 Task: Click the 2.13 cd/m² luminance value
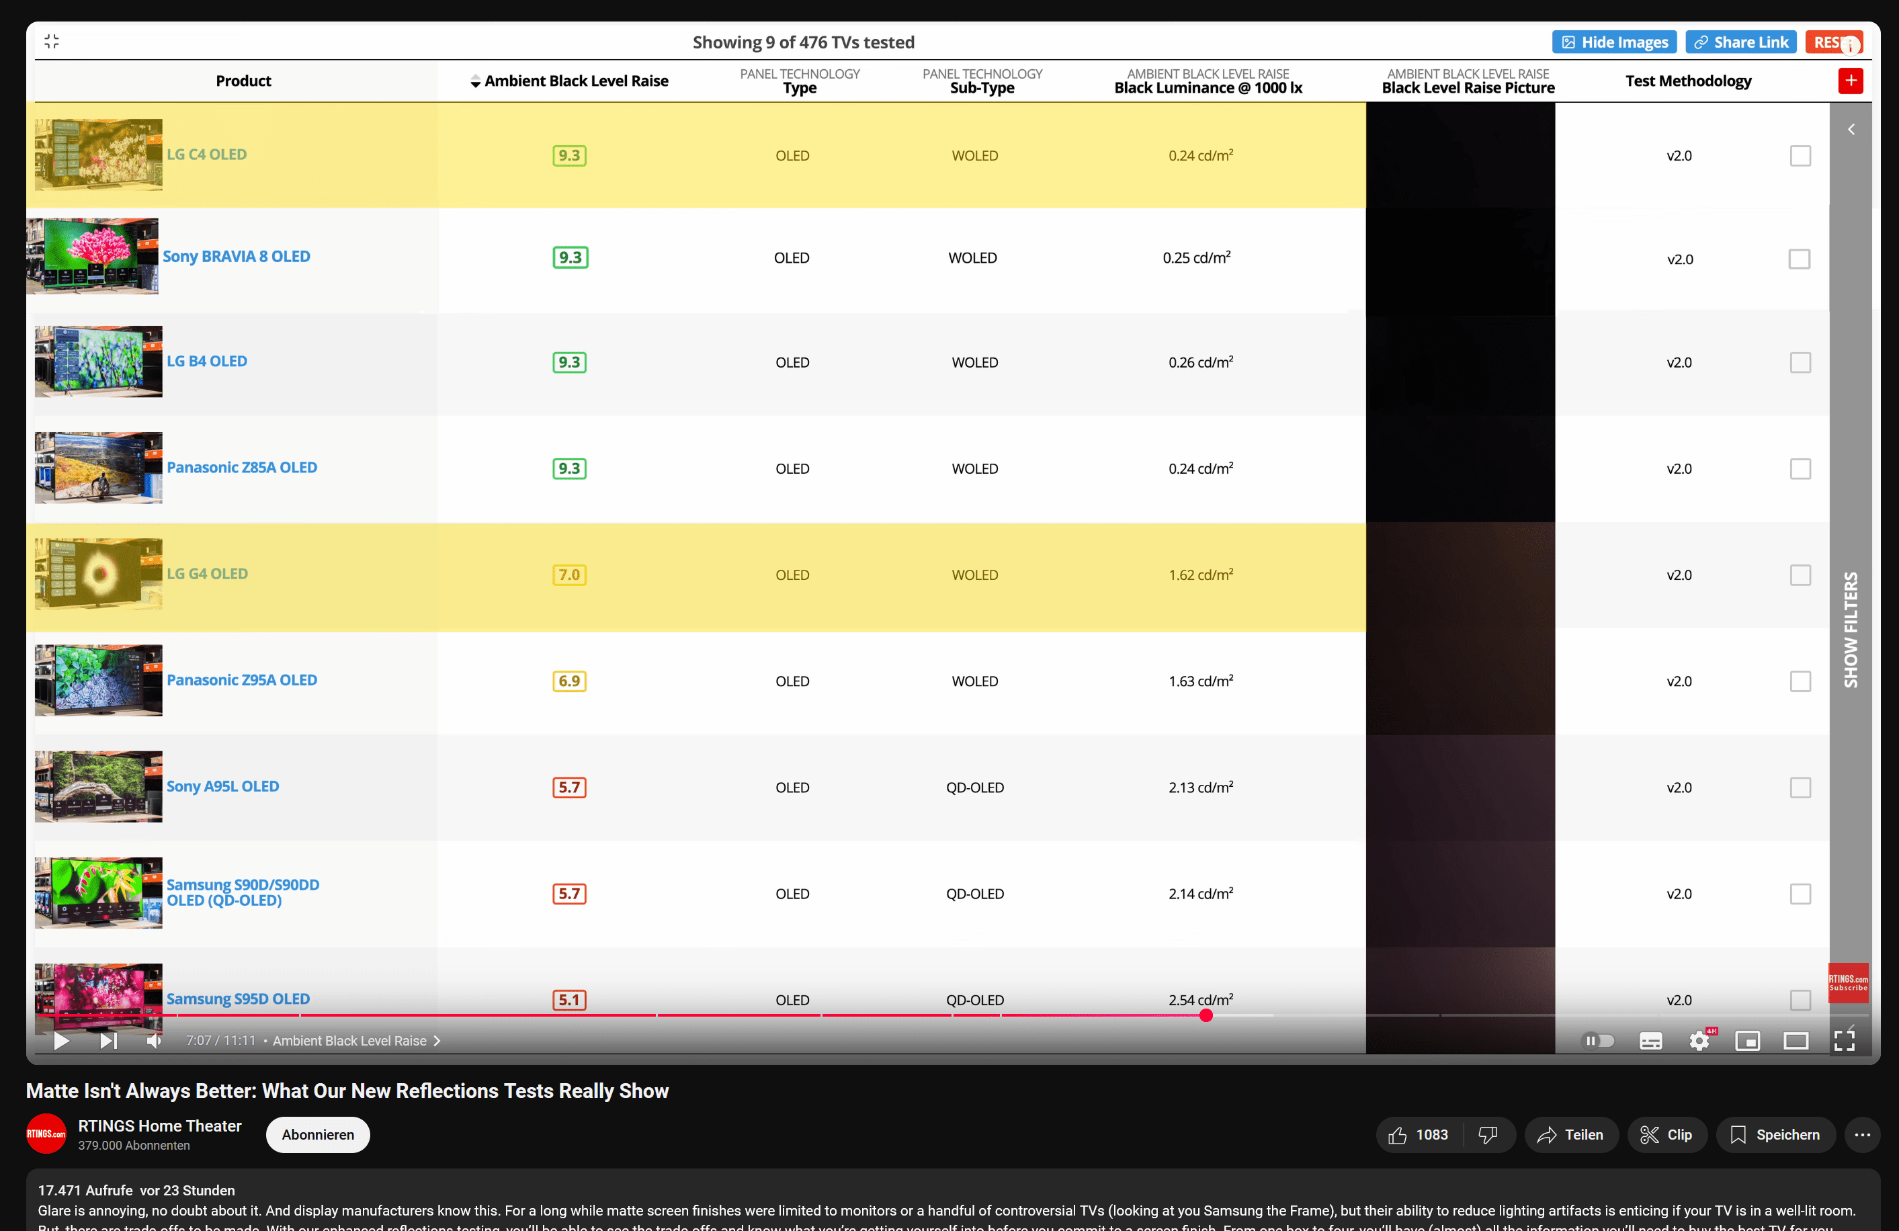pos(1200,787)
